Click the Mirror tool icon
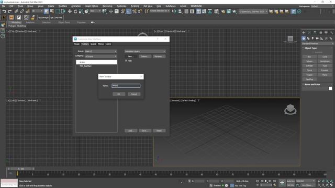The width and height of the screenshot is (335, 188). click(x=174, y=11)
